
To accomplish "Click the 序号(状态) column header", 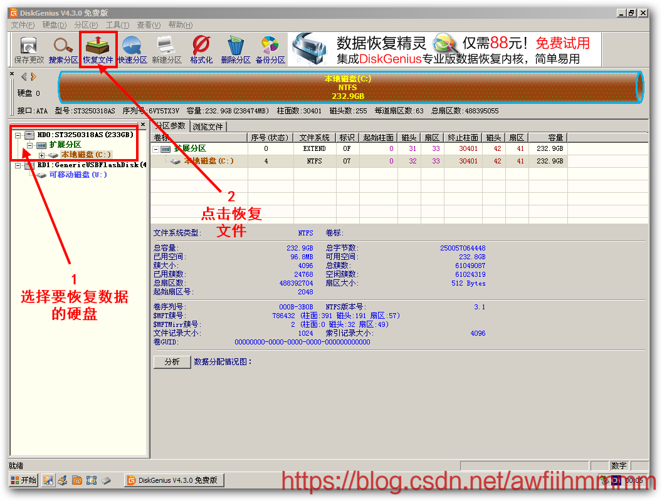I will [270, 138].
